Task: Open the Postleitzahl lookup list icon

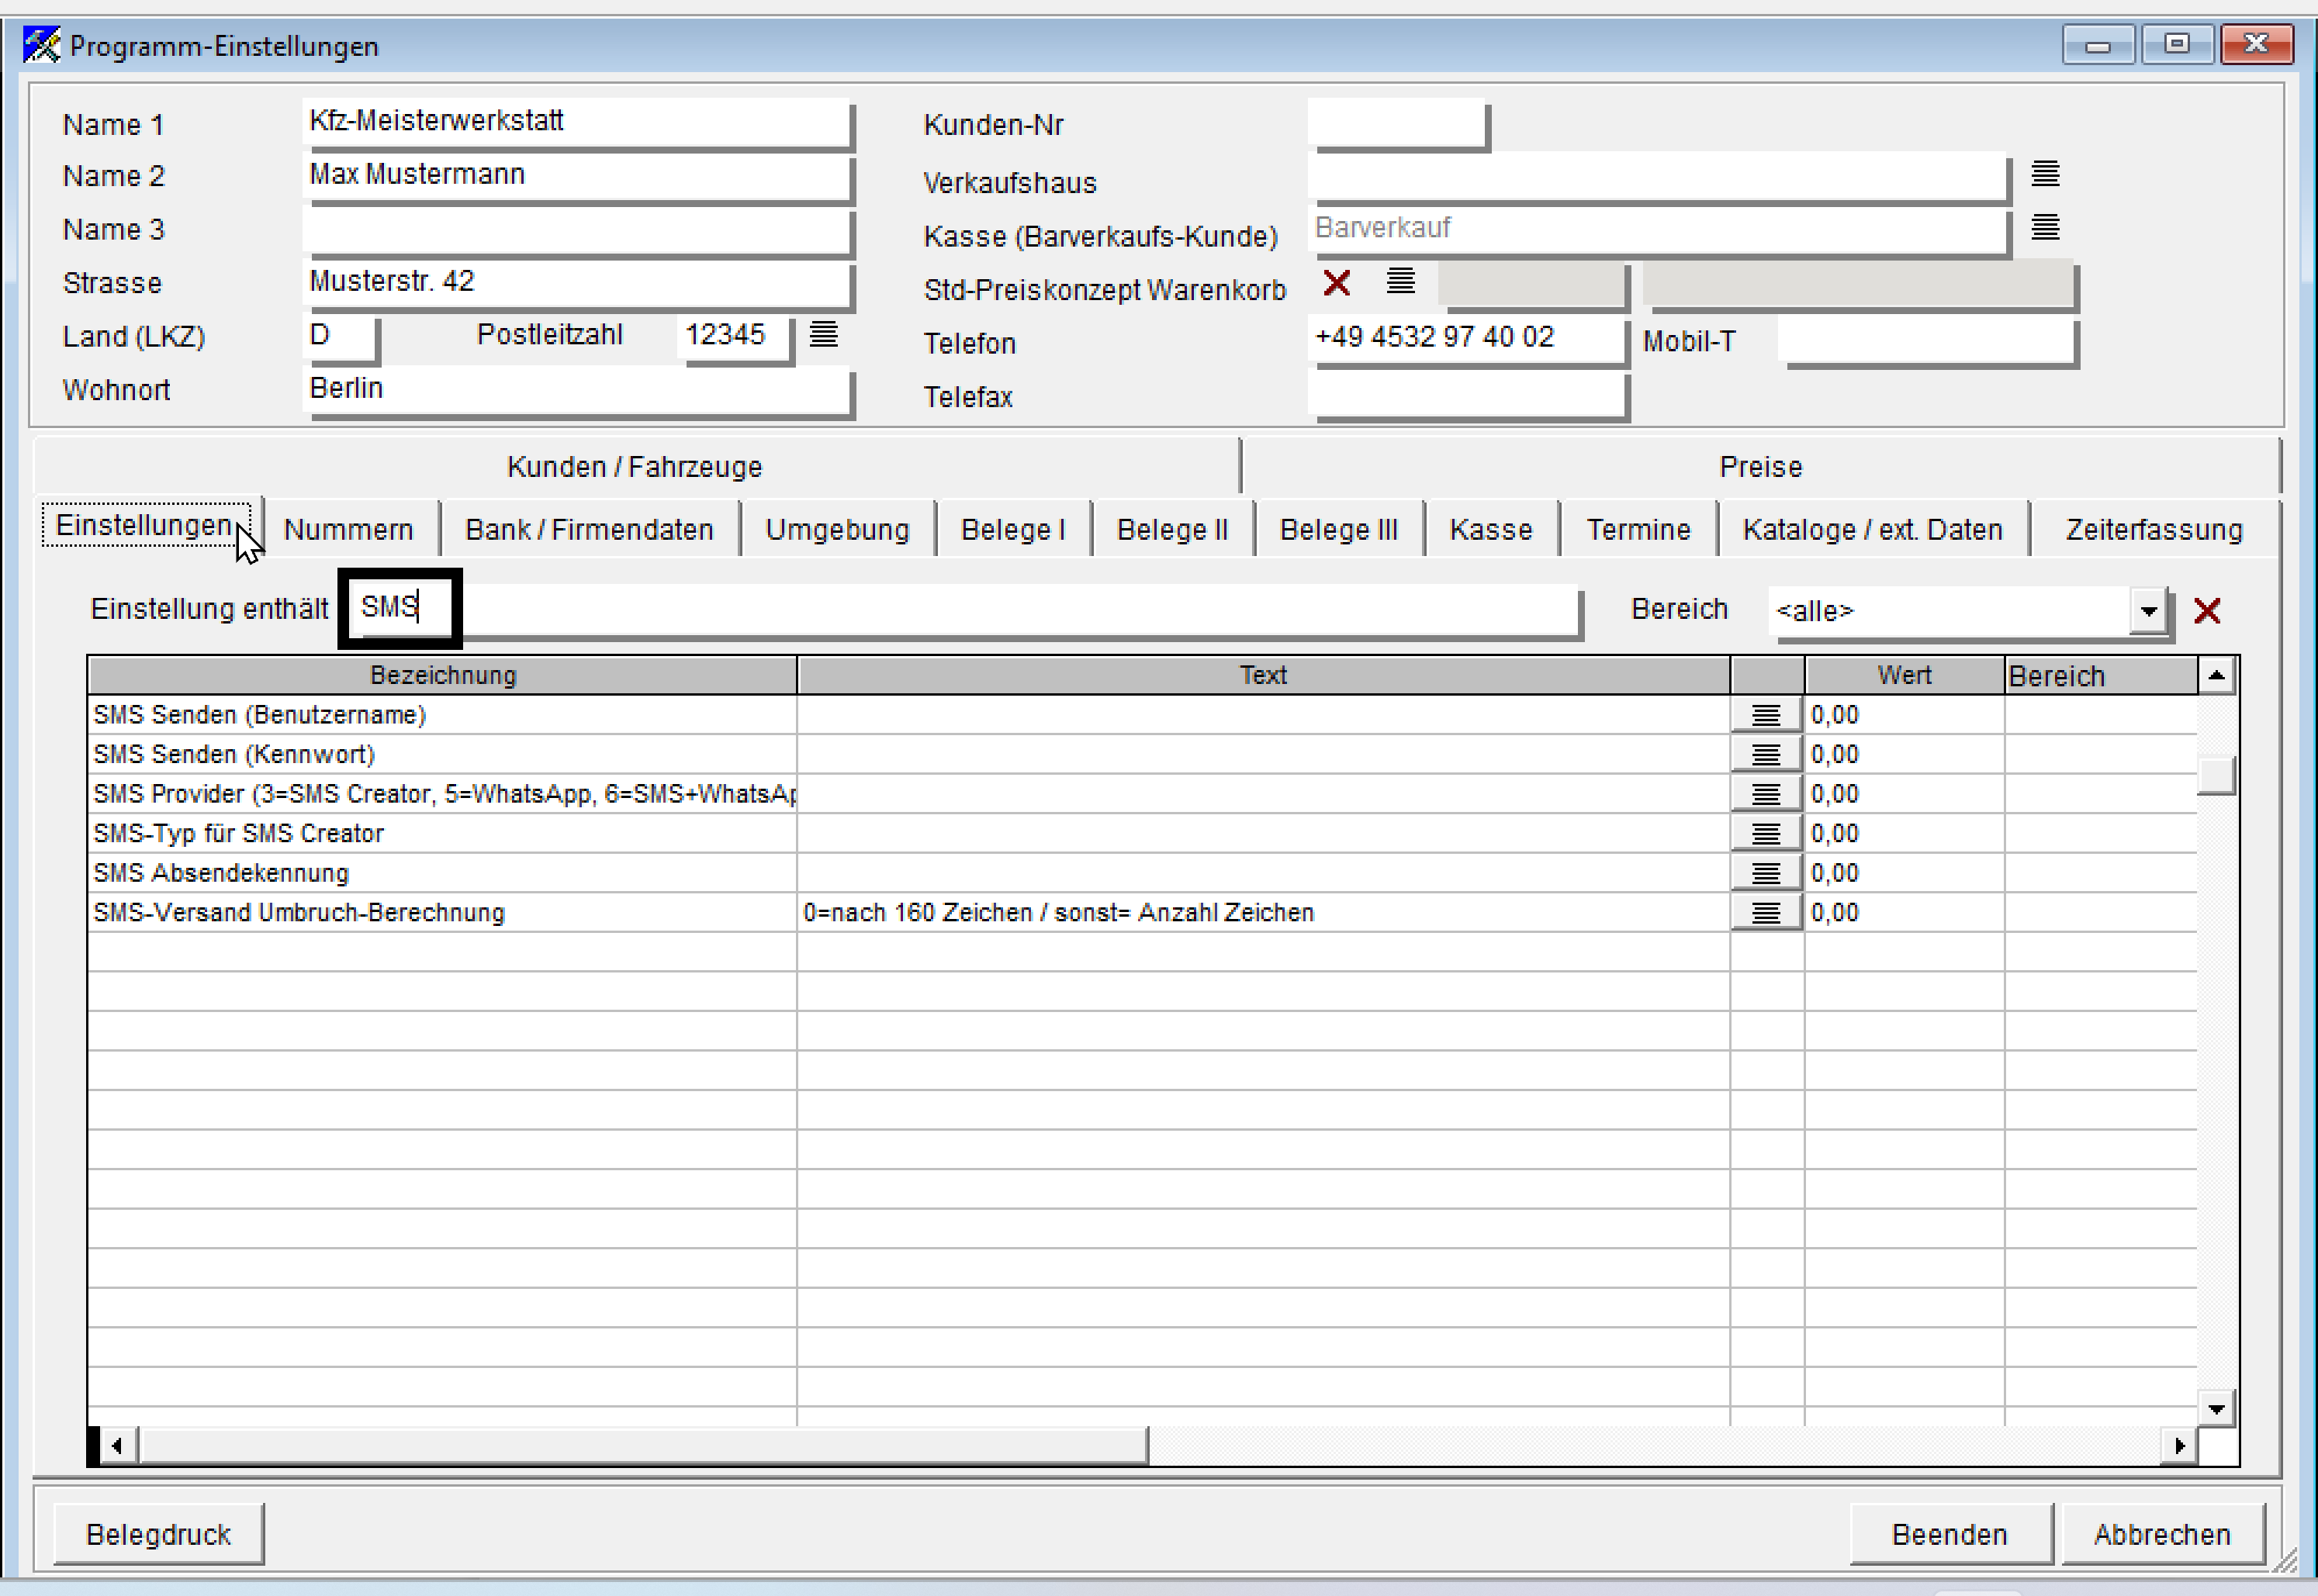Action: pyautogui.click(x=823, y=334)
